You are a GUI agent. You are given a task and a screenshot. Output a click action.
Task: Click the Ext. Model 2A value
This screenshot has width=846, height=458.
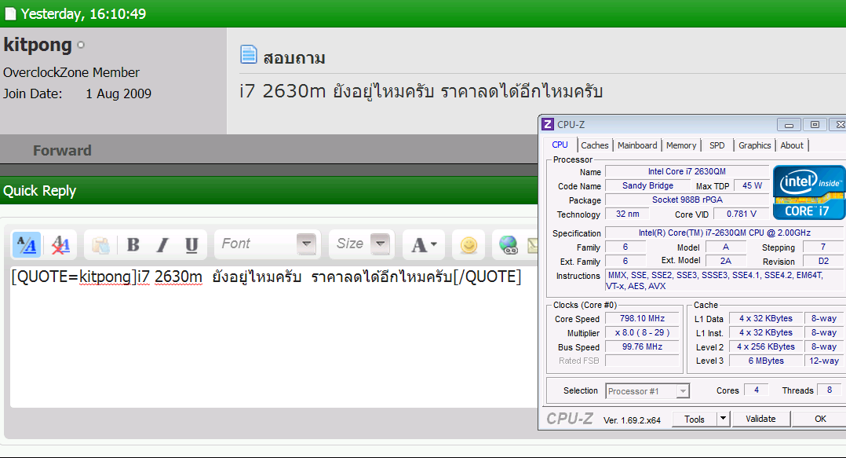(726, 261)
